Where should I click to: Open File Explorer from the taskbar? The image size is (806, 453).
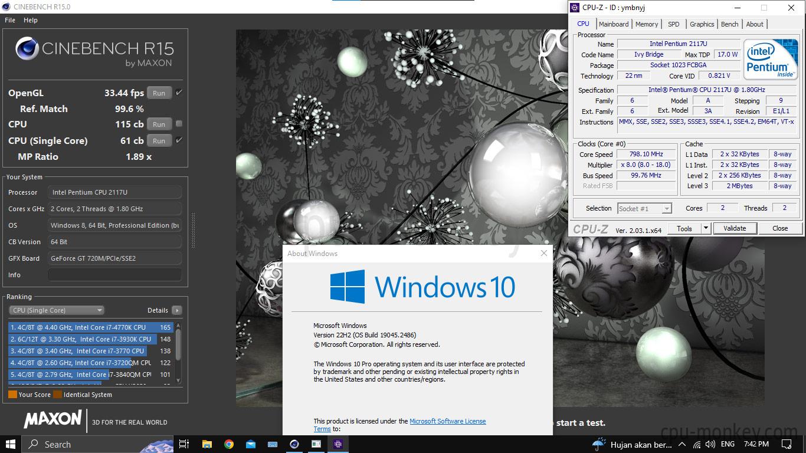pyautogui.click(x=207, y=444)
